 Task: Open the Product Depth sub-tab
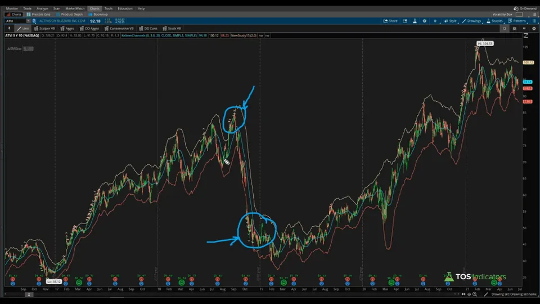(x=69, y=15)
